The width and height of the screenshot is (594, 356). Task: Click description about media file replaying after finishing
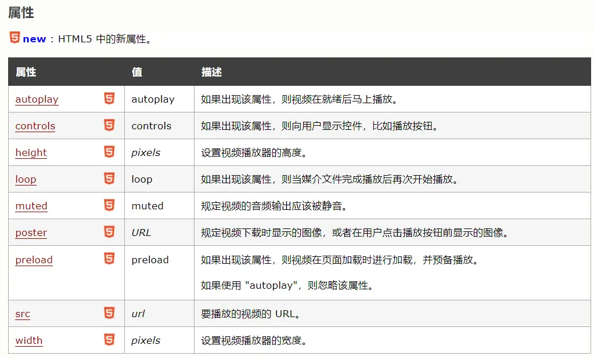pyautogui.click(x=330, y=179)
